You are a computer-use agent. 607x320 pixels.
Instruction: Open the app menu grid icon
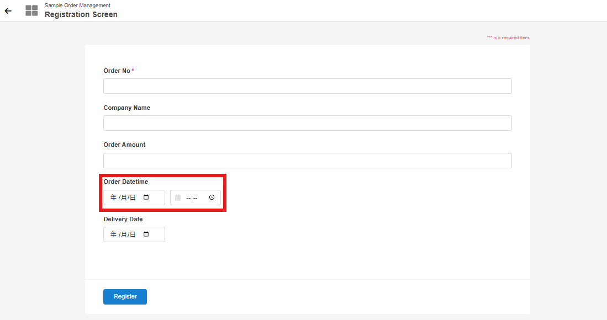pyautogui.click(x=31, y=10)
